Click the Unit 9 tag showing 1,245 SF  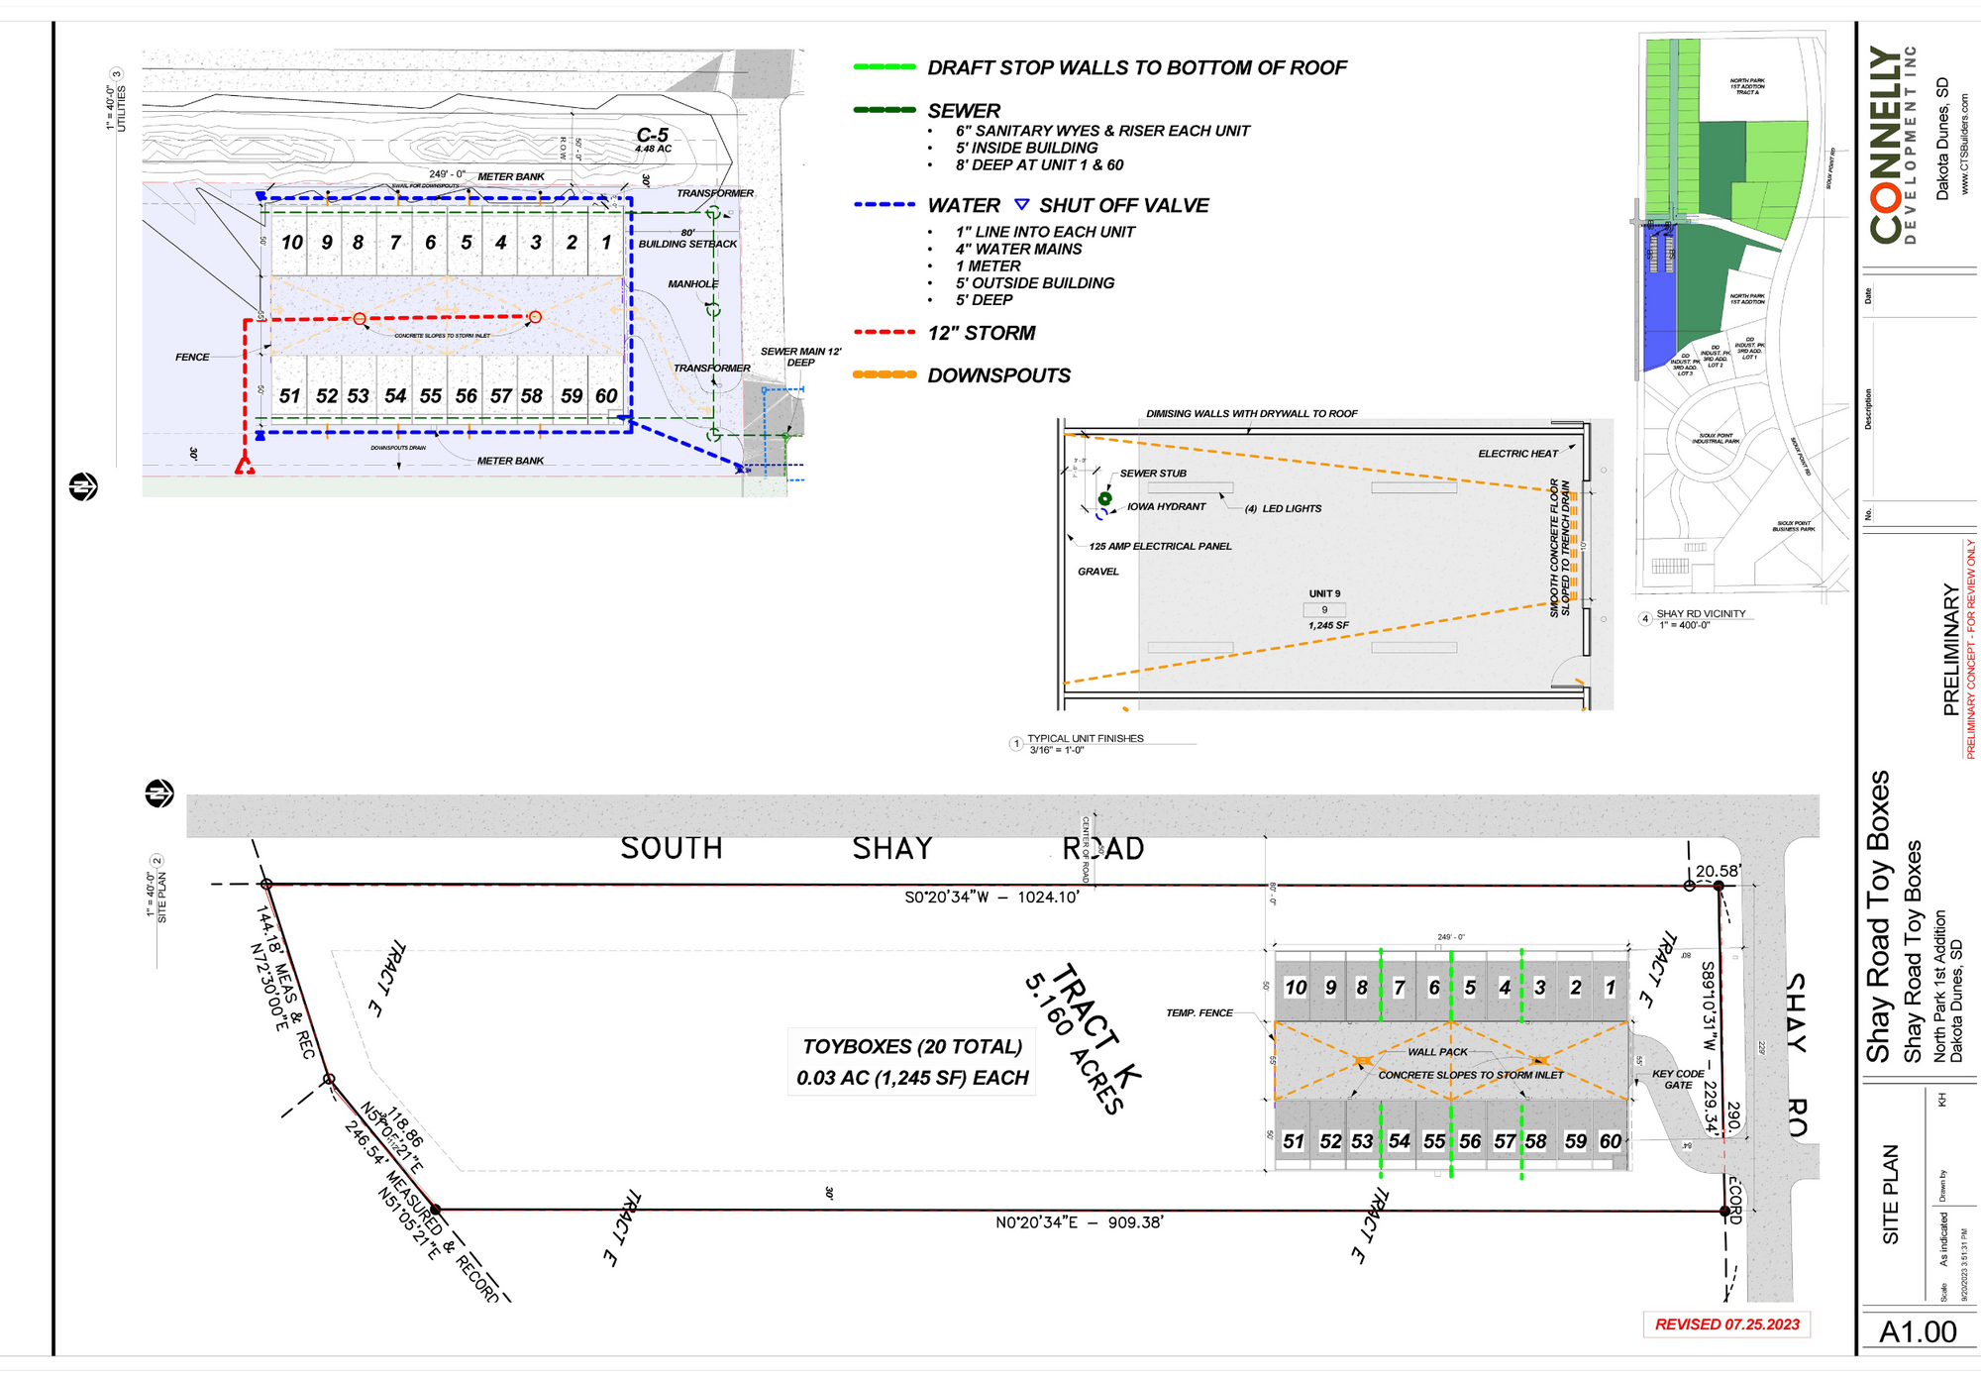pos(1325,609)
